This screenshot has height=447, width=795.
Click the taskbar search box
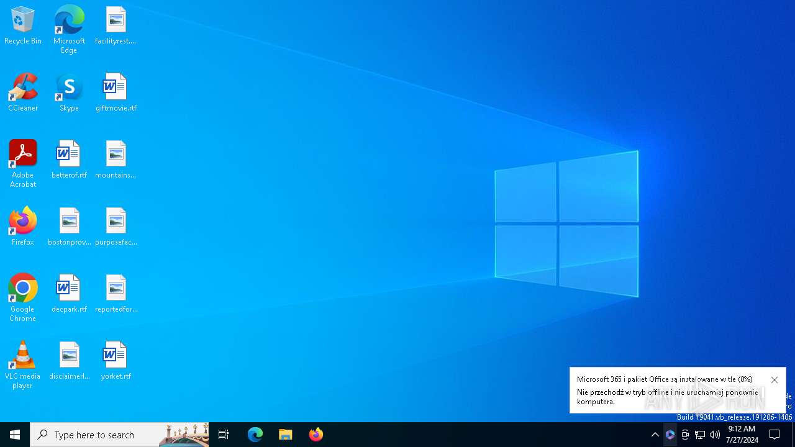pyautogui.click(x=119, y=435)
